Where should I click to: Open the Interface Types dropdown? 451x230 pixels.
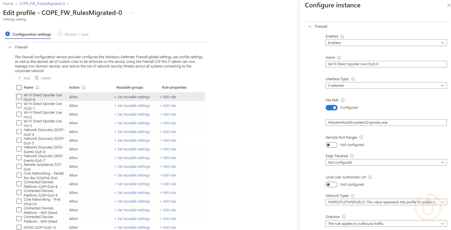[x=386, y=86]
